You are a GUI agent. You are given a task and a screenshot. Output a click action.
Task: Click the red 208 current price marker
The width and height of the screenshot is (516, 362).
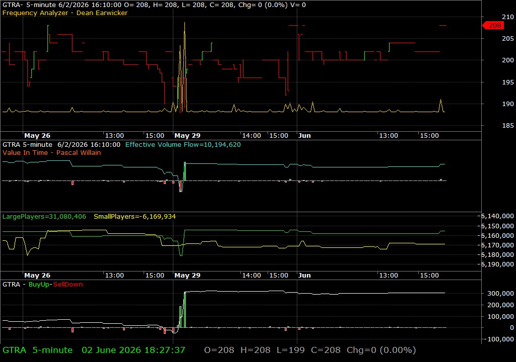(493, 25)
